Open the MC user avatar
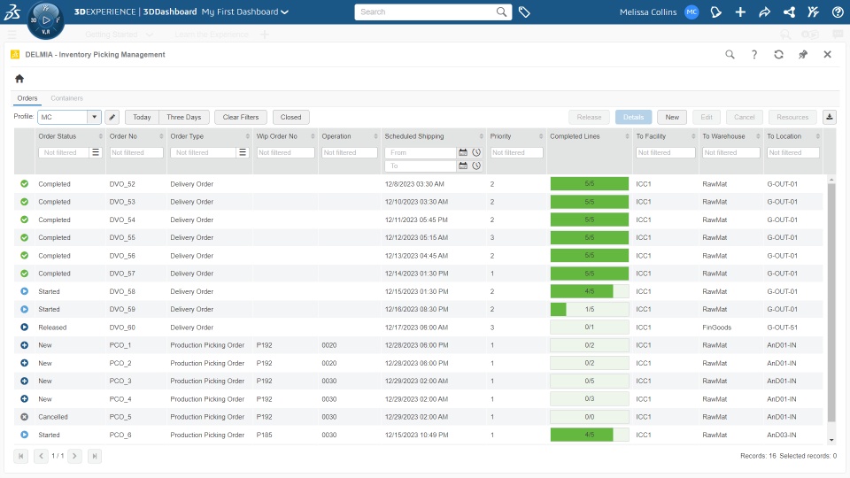 pyautogui.click(x=692, y=12)
